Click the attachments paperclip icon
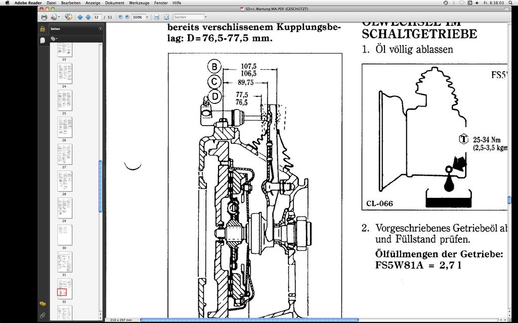Image resolution: width=518 pixels, height=323 pixels. (42, 315)
